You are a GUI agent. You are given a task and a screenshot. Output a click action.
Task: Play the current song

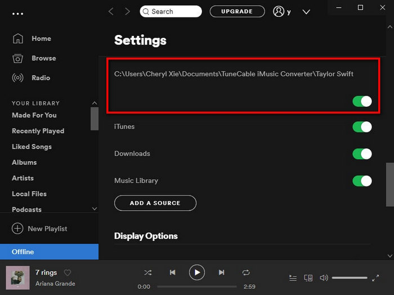coord(197,273)
